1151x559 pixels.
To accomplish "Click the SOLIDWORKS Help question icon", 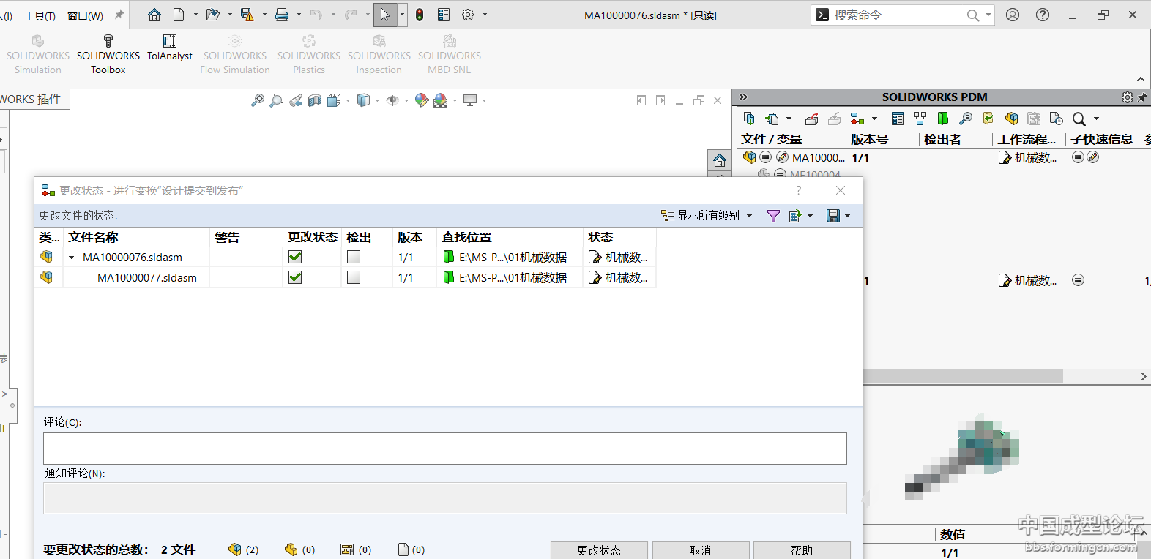I will click(x=1043, y=15).
